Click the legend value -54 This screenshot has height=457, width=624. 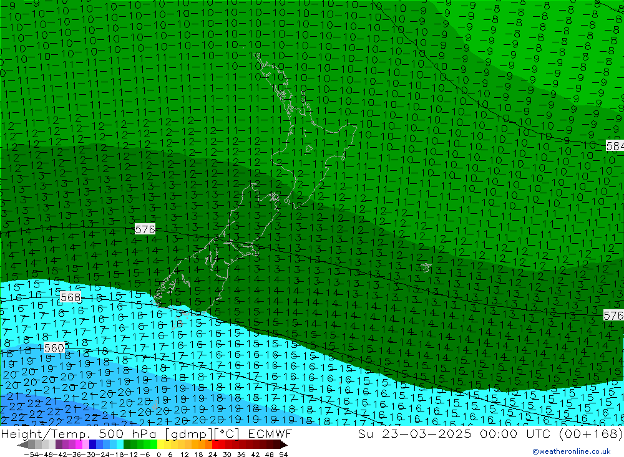(30, 455)
